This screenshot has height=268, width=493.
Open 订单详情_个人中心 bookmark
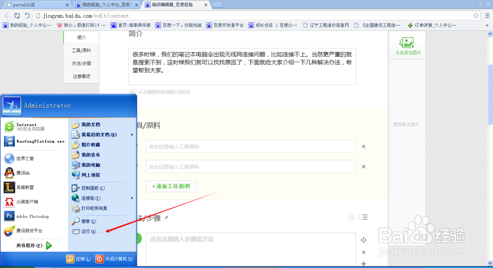point(432,25)
